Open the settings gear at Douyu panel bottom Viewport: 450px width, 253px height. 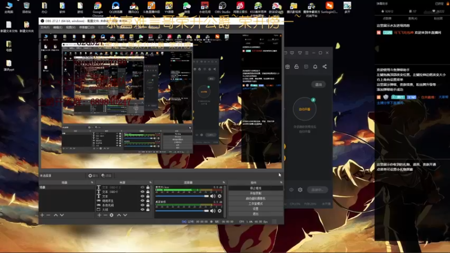coord(300,189)
